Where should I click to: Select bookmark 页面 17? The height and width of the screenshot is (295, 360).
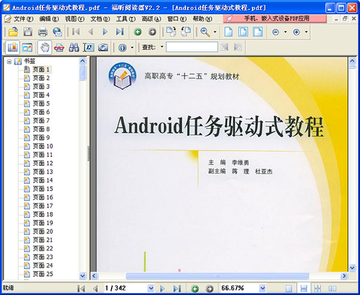(43, 206)
